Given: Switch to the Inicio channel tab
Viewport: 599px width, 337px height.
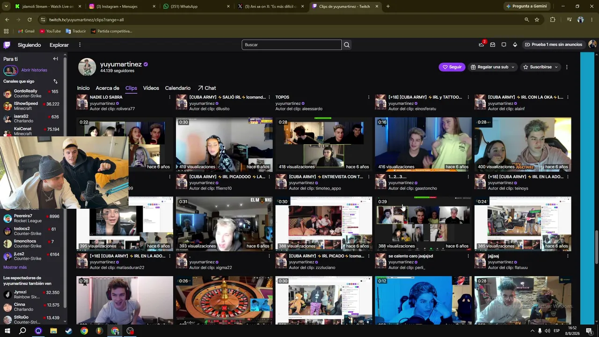Looking at the screenshot, I should [83, 88].
